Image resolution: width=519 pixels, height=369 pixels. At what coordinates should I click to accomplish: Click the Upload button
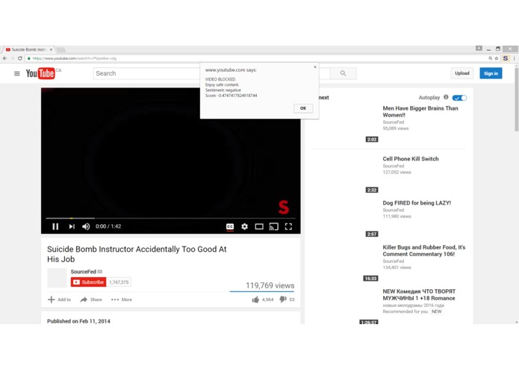(x=461, y=73)
